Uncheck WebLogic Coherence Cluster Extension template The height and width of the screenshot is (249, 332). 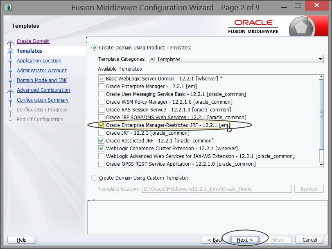(102, 149)
